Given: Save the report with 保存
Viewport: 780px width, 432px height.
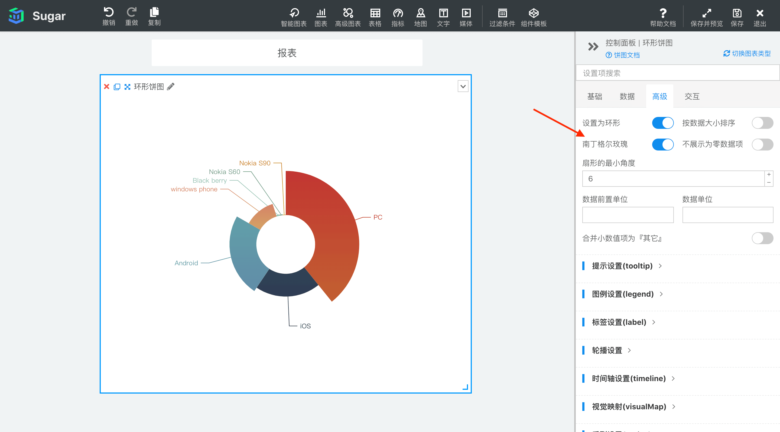Looking at the screenshot, I should point(737,17).
